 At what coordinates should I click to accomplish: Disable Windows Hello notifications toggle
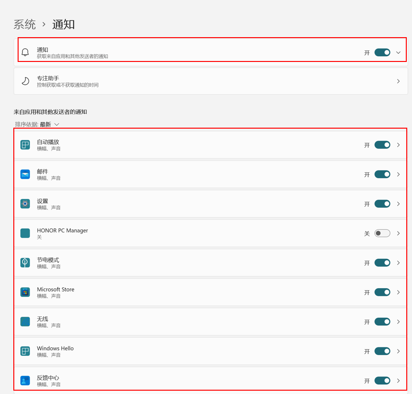coord(382,351)
